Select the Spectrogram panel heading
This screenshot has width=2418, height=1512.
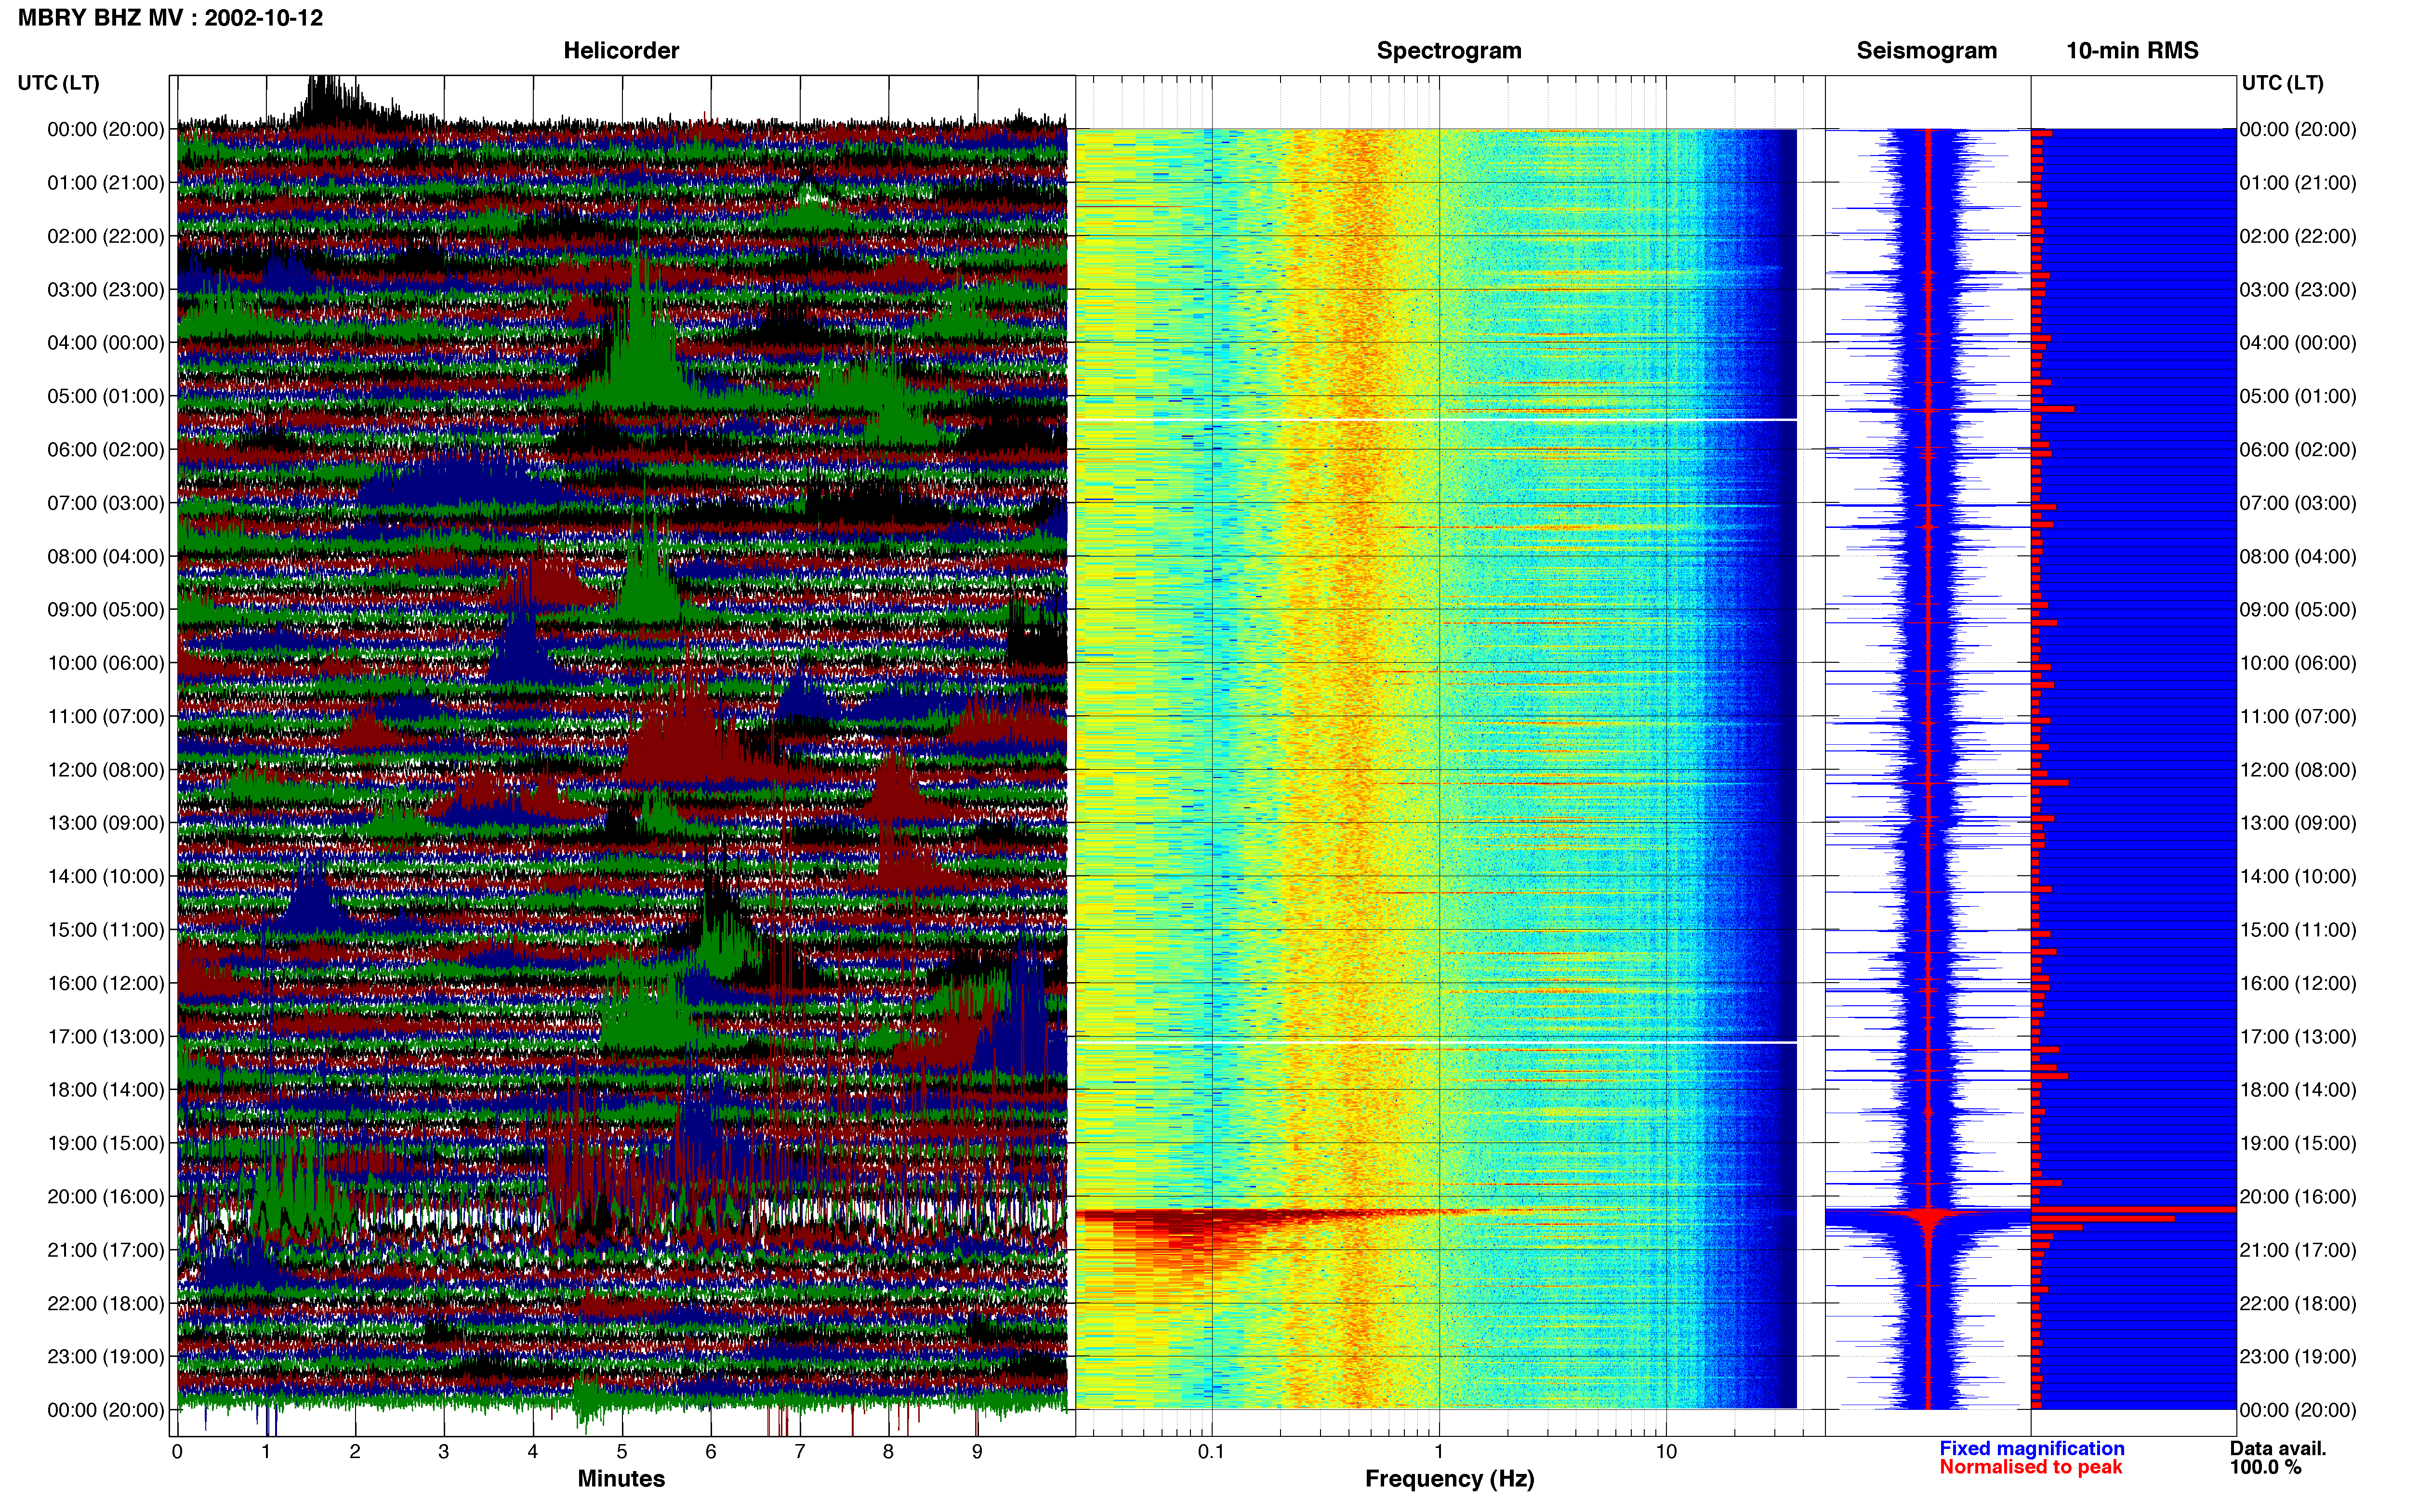click(x=1449, y=51)
